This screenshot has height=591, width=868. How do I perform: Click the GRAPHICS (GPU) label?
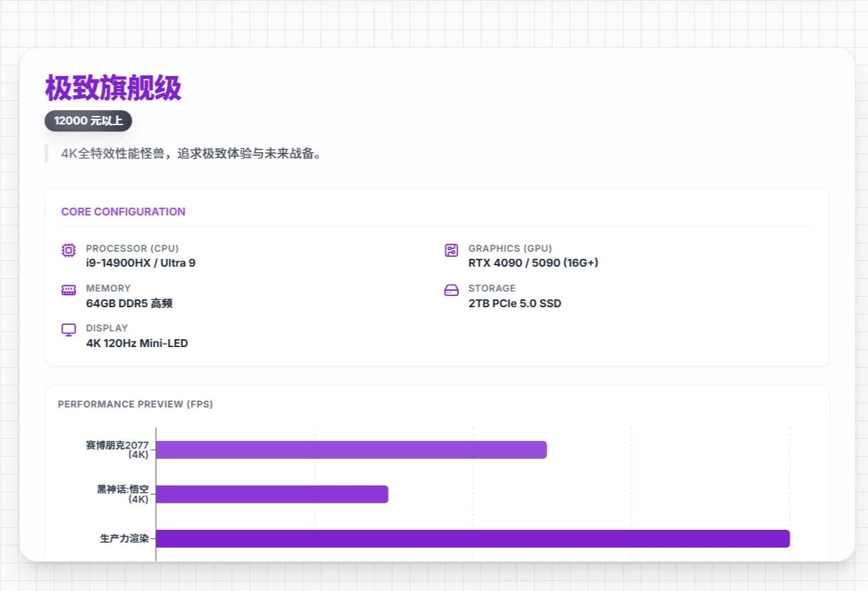click(510, 249)
